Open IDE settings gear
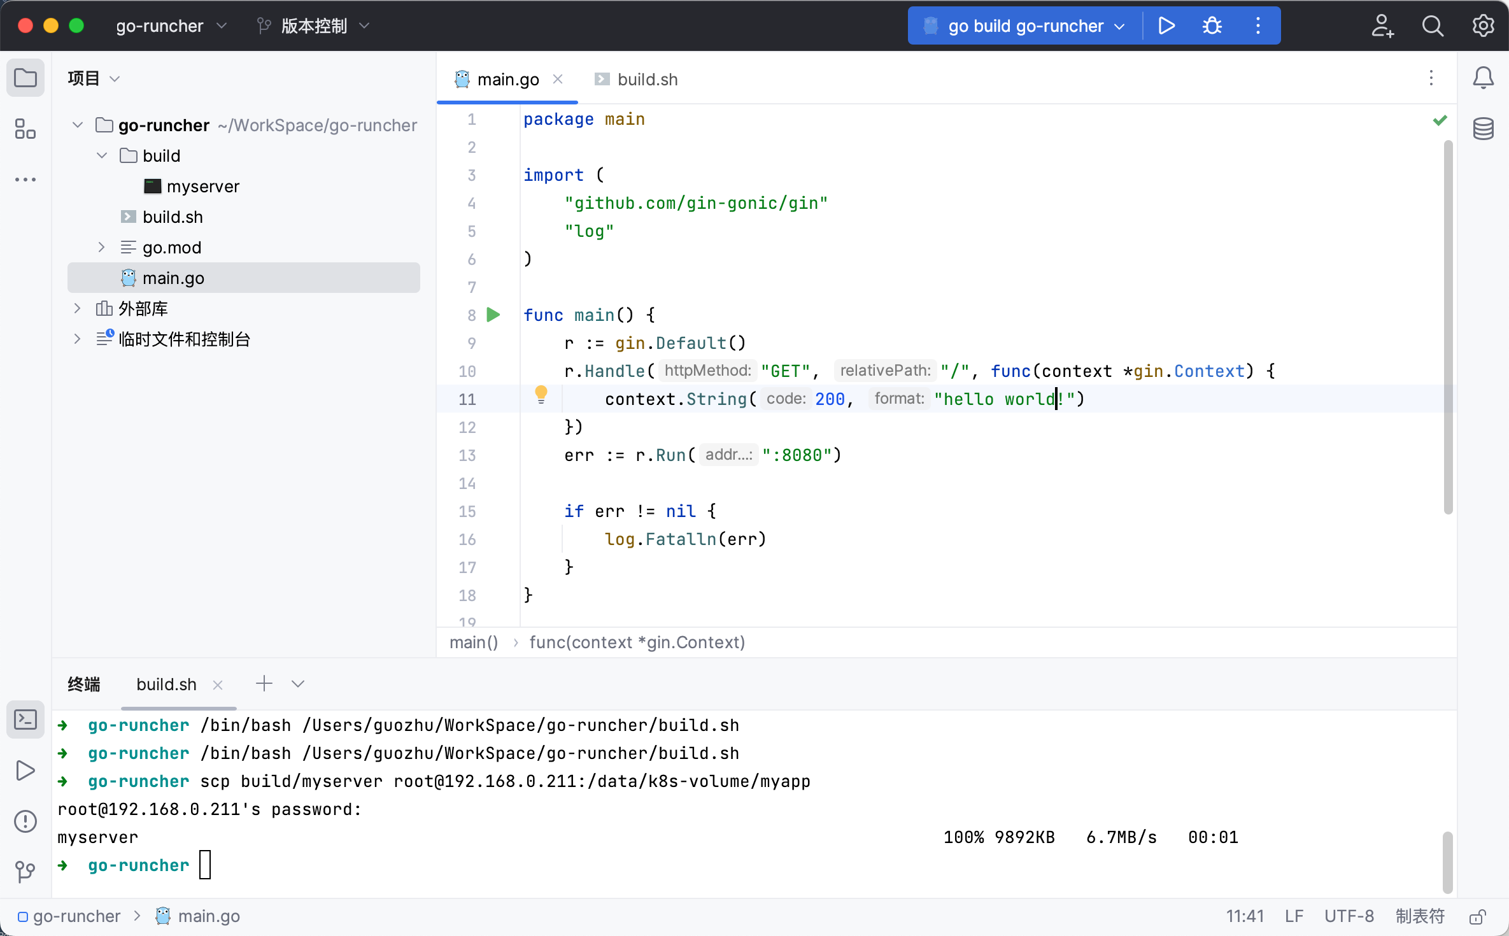This screenshot has width=1509, height=936. [1484, 25]
